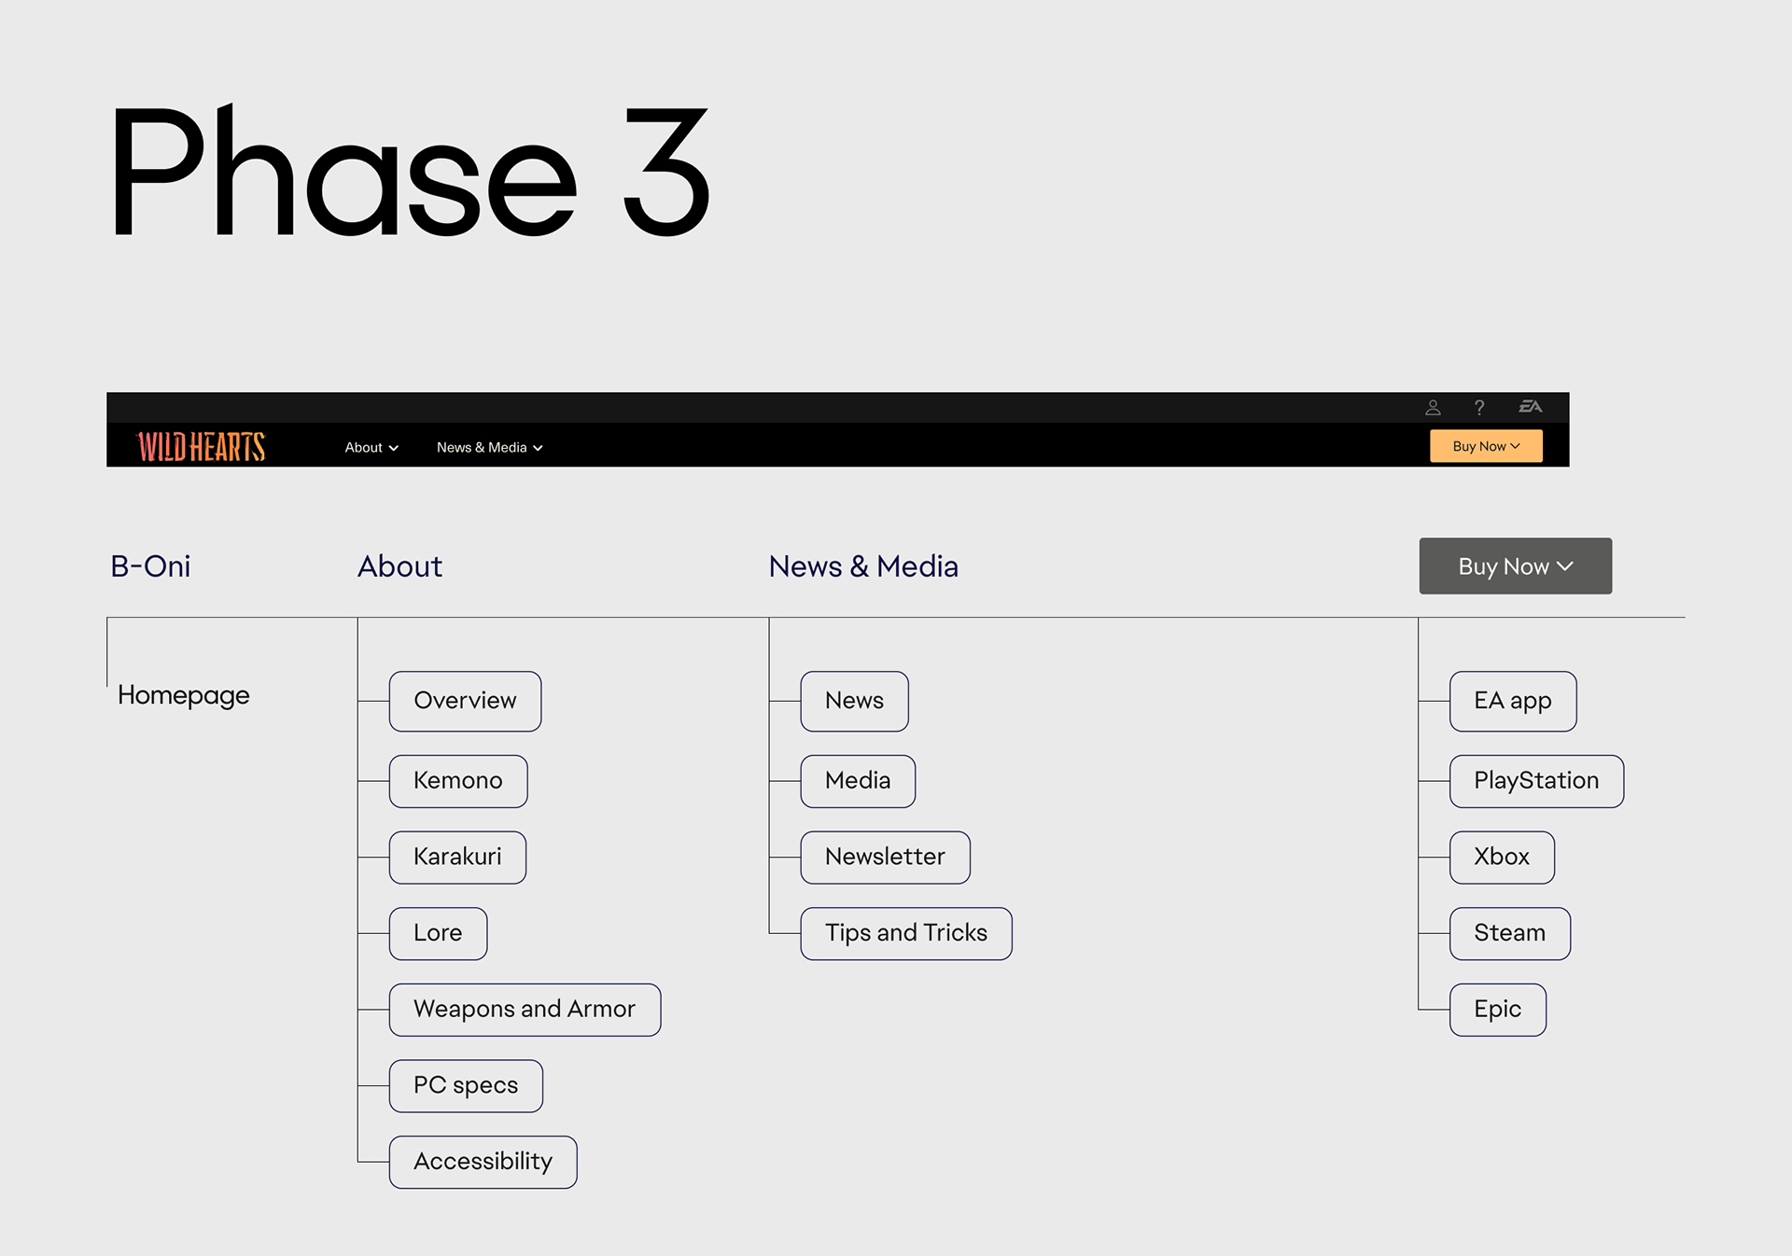Select the Epic store option
The height and width of the screenshot is (1256, 1792).
[1498, 1010]
